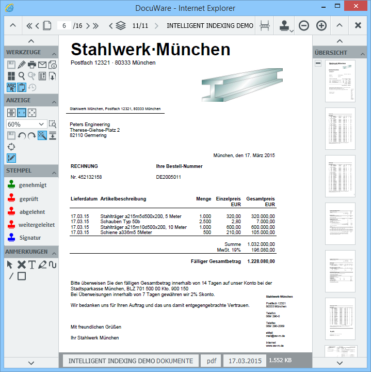Select the email envelope tool

[42, 65]
